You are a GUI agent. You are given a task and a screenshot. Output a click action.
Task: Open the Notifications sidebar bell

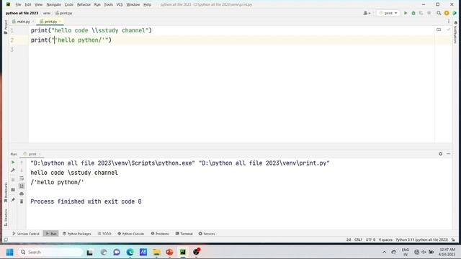coord(456,32)
